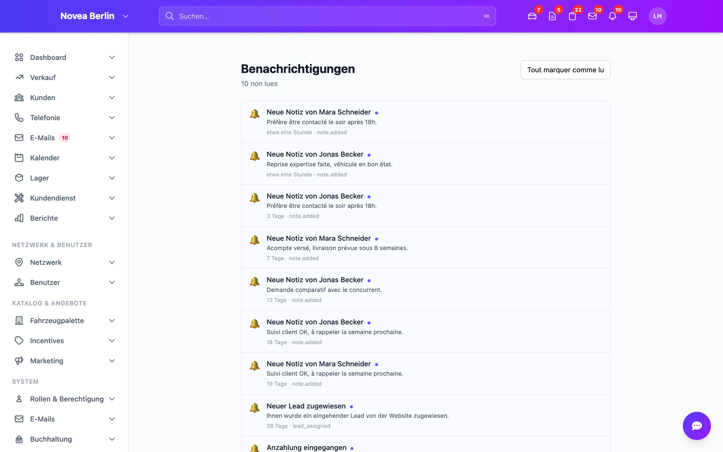Expand the Berichte section chevron
This screenshot has height=452, width=723.
click(112, 218)
